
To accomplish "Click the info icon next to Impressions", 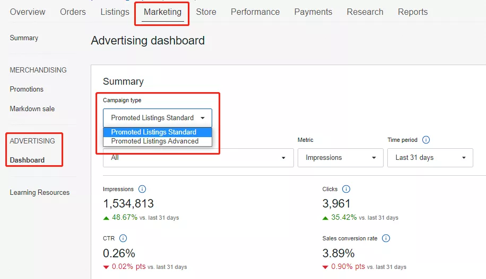I will [x=142, y=189].
